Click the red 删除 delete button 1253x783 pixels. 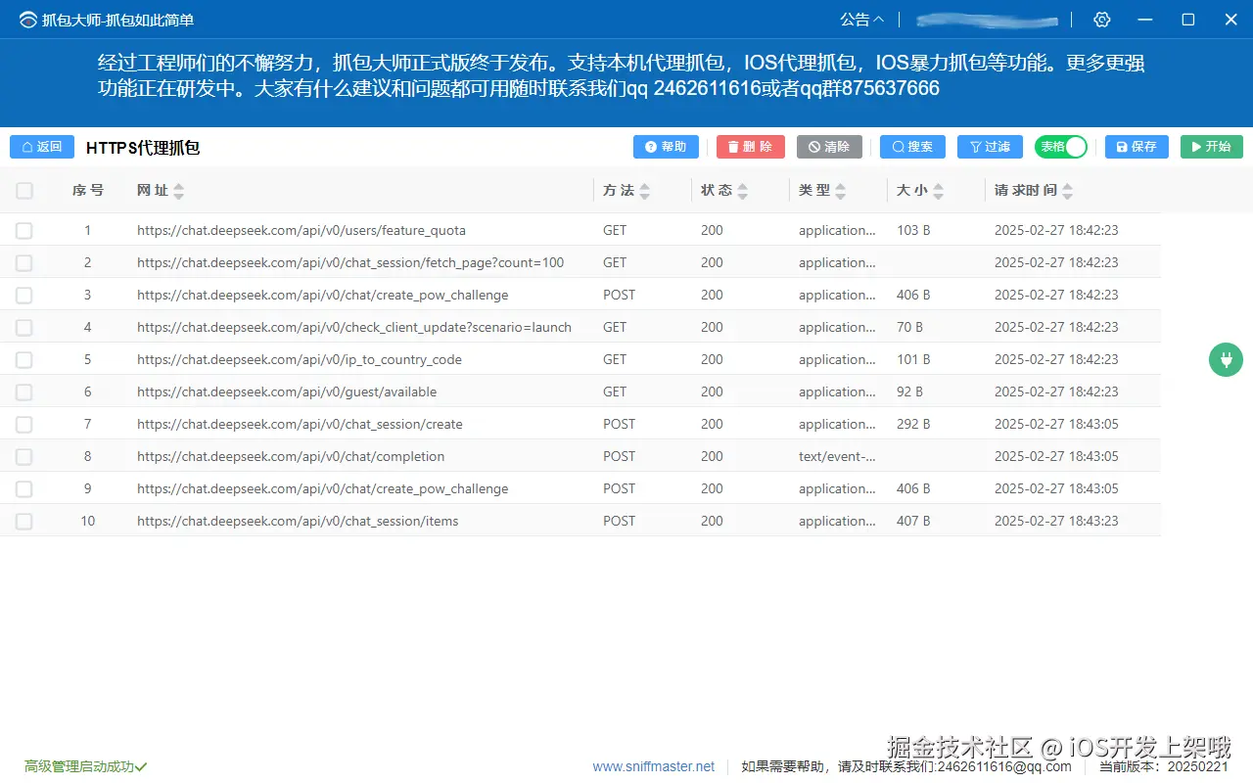pos(750,147)
